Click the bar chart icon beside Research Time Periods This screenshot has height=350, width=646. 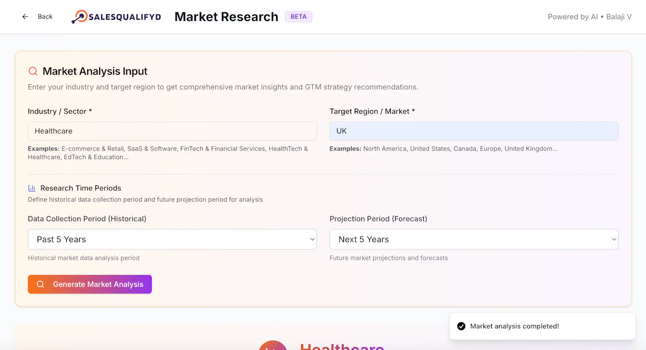point(32,188)
